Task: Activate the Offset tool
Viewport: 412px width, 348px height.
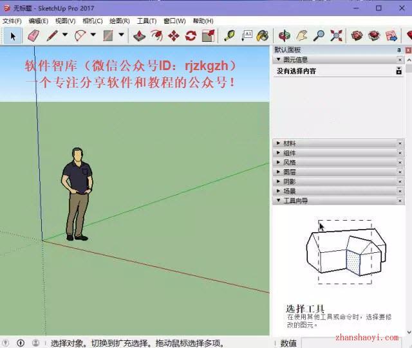Action: click(156, 36)
